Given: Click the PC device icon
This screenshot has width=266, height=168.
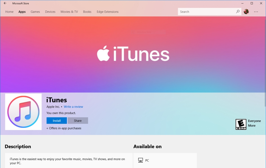Looking at the screenshot, I should coord(141,160).
